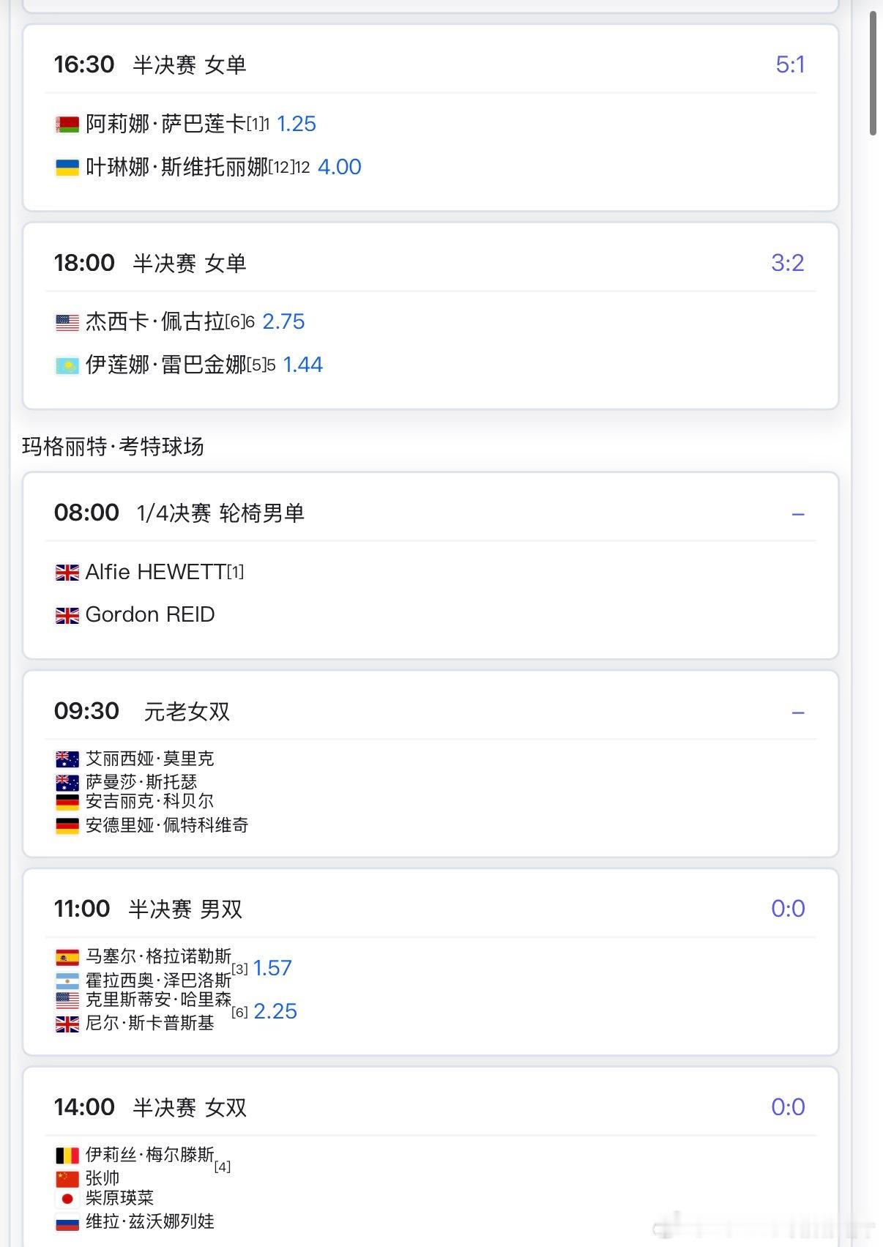Open the 3:2 score of 18:00 match
This screenshot has height=1247, width=883.
pyautogui.click(x=787, y=264)
